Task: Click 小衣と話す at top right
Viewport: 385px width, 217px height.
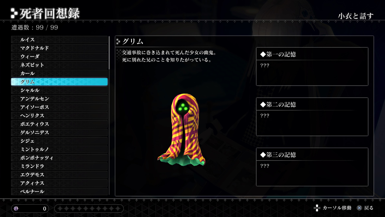Action: tap(356, 16)
